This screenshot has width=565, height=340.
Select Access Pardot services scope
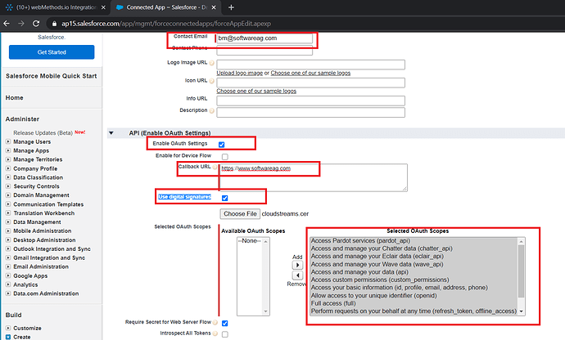coord(360,241)
